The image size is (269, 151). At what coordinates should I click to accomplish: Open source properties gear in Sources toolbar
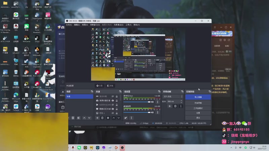point(108,118)
